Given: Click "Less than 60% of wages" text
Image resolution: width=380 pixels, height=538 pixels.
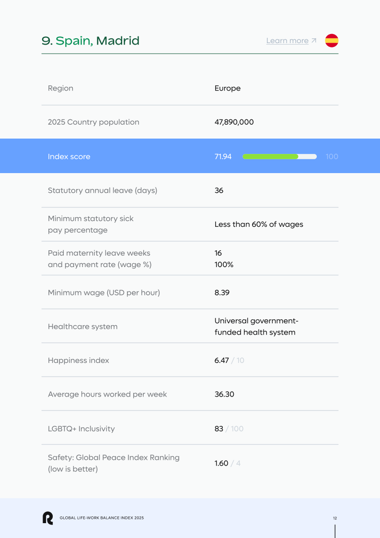Looking at the screenshot, I should click(259, 224).
